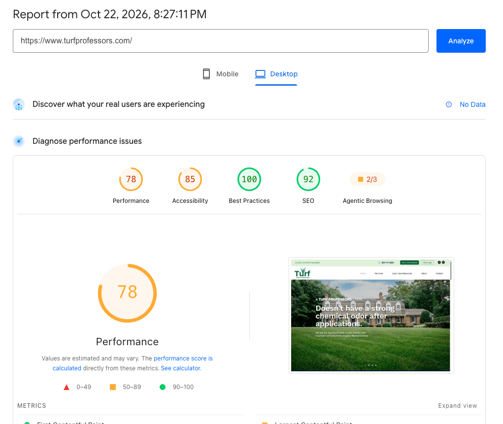Click the No Data info icon
Screen dimensions: 503x424
[449, 104]
